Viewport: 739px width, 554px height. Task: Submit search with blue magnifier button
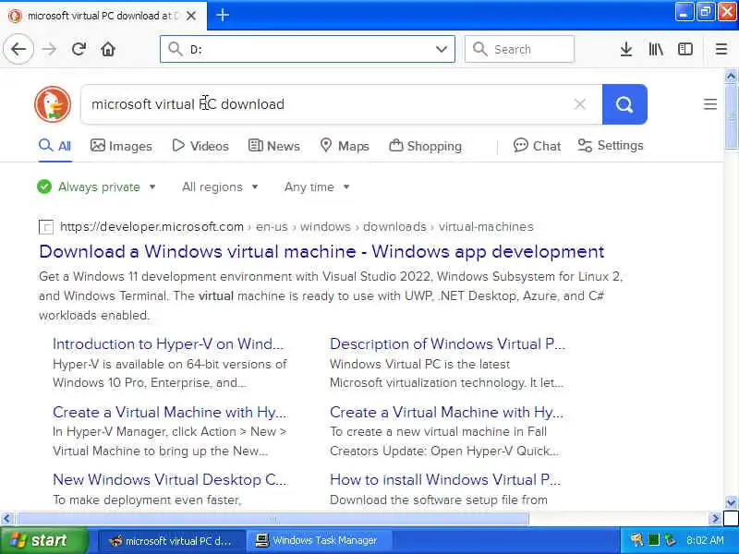coord(624,104)
